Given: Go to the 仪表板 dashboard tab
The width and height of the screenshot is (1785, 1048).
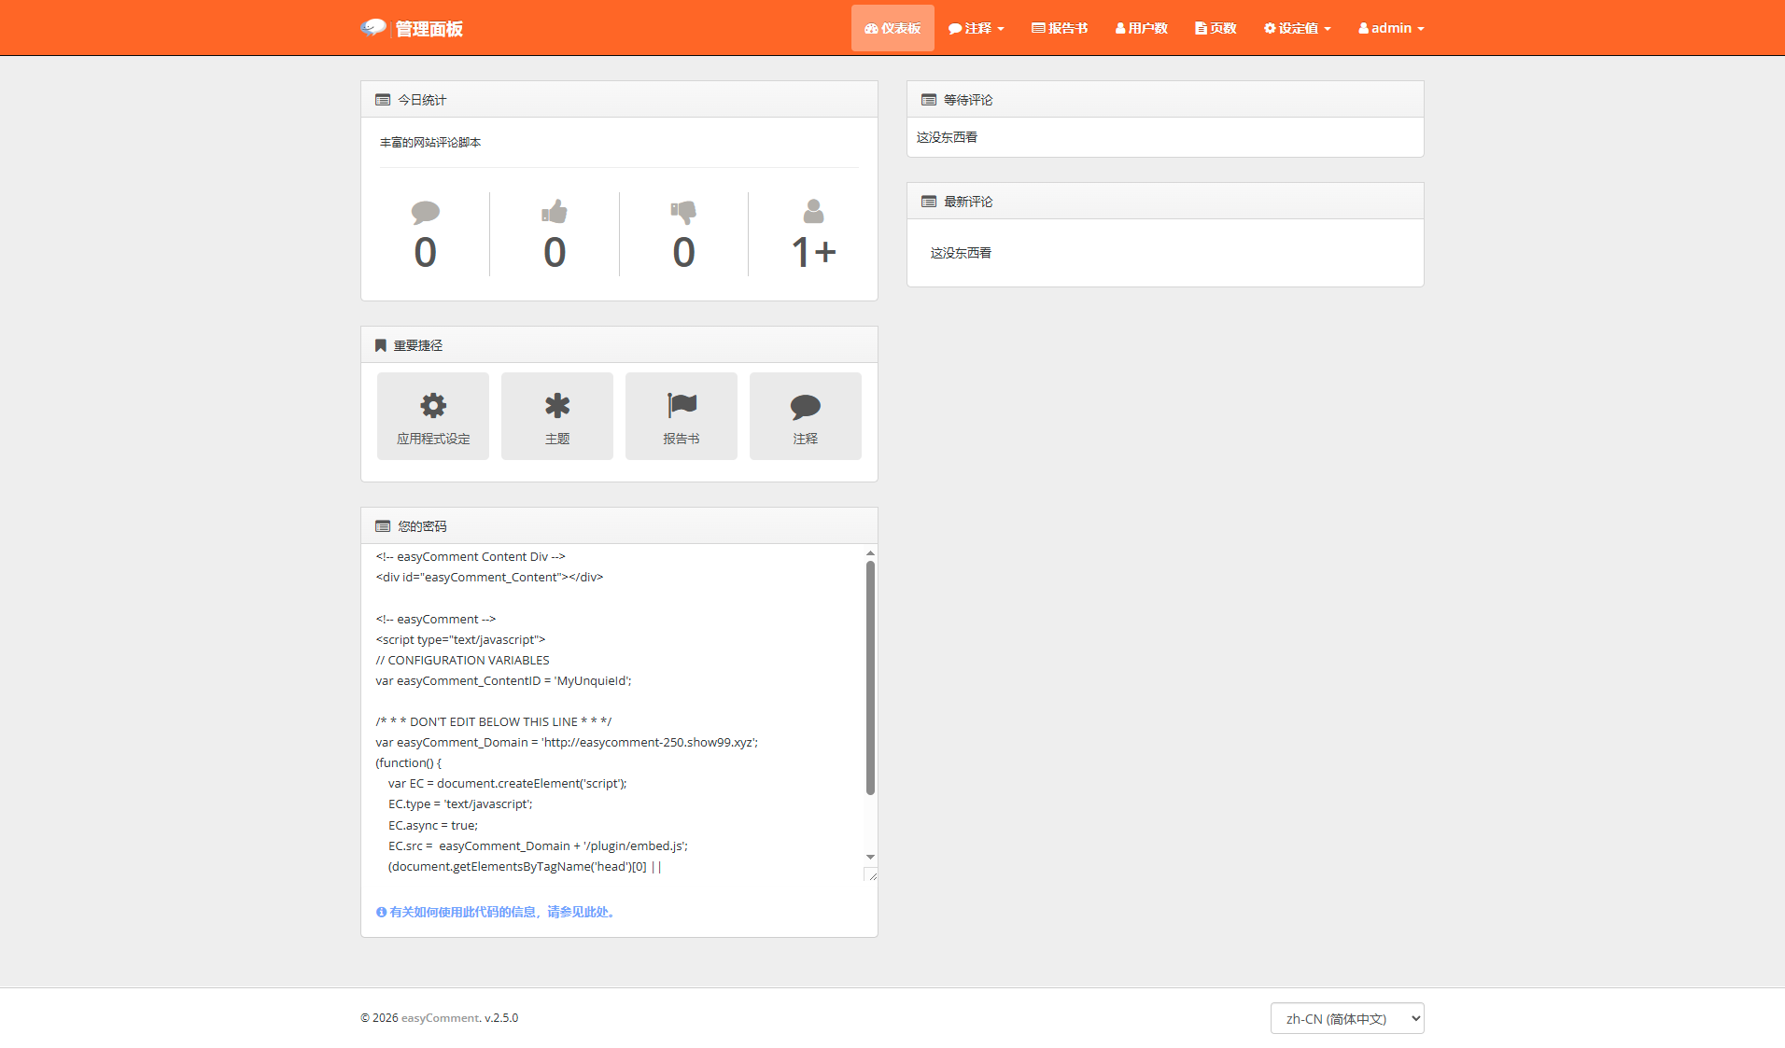Looking at the screenshot, I should coord(892,28).
